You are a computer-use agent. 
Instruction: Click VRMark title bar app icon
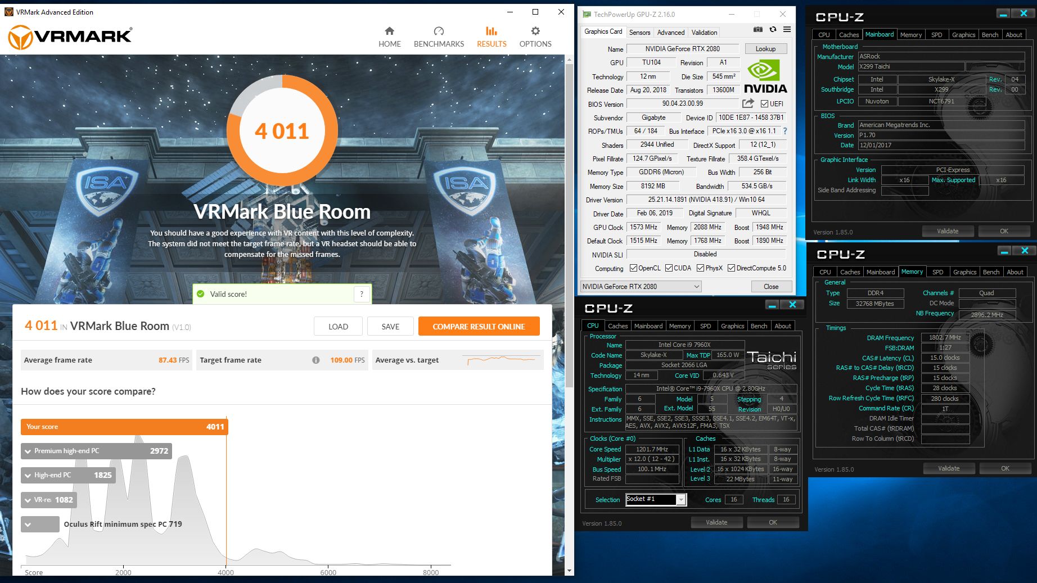(8, 12)
